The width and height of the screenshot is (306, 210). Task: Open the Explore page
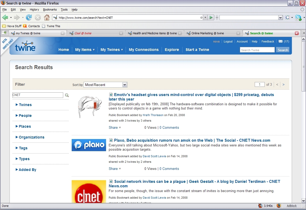tap(172, 50)
